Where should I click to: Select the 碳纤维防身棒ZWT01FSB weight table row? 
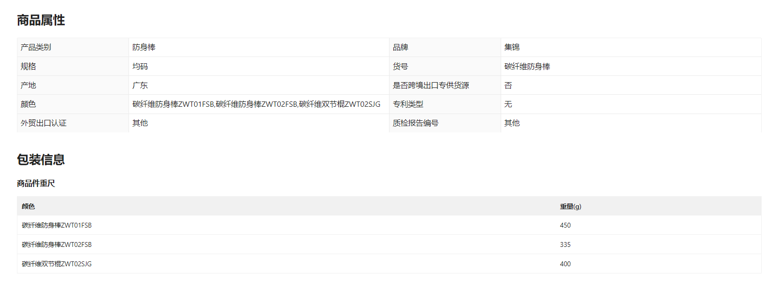pyautogui.click(x=57, y=226)
